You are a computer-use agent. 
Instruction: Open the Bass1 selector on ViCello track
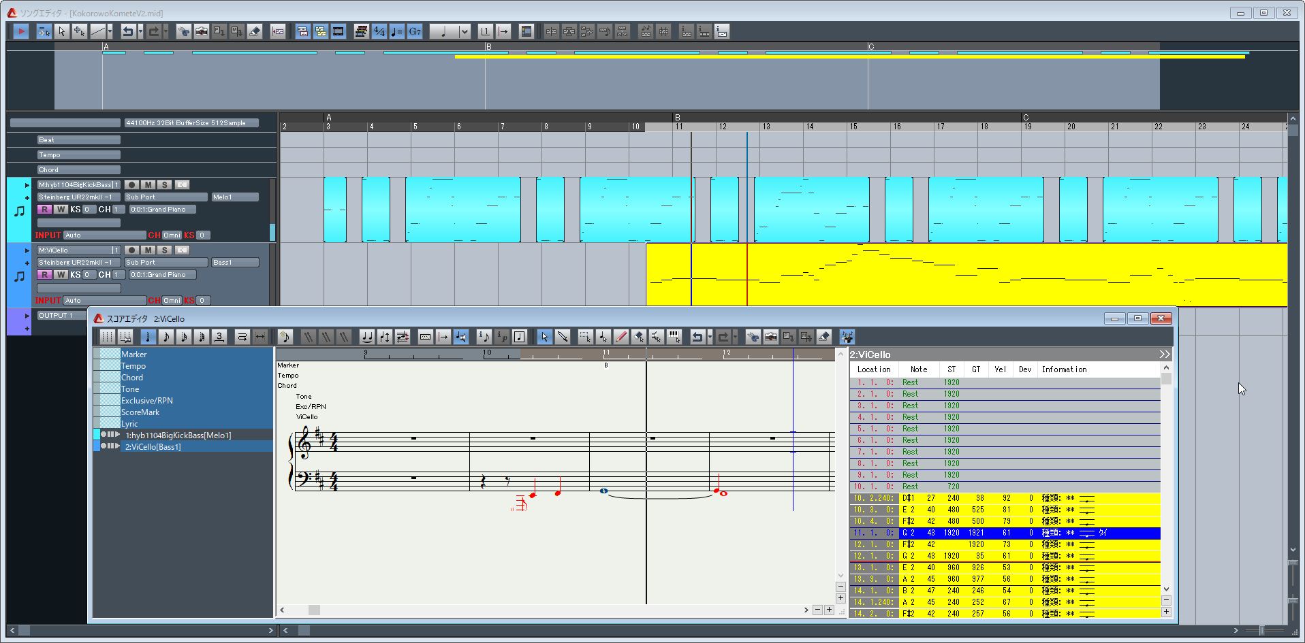pyautogui.click(x=235, y=263)
